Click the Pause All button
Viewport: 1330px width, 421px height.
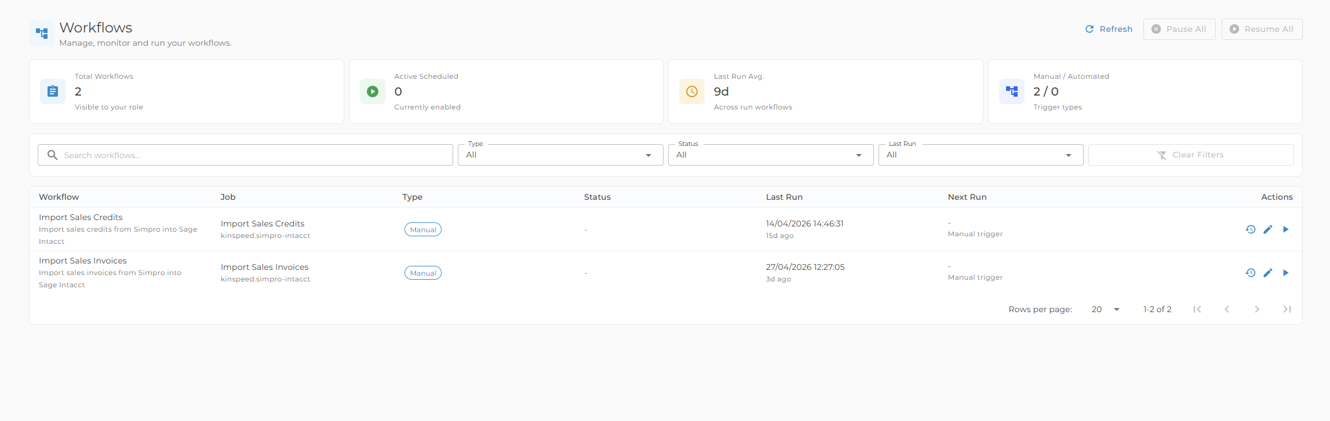tap(1179, 29)
